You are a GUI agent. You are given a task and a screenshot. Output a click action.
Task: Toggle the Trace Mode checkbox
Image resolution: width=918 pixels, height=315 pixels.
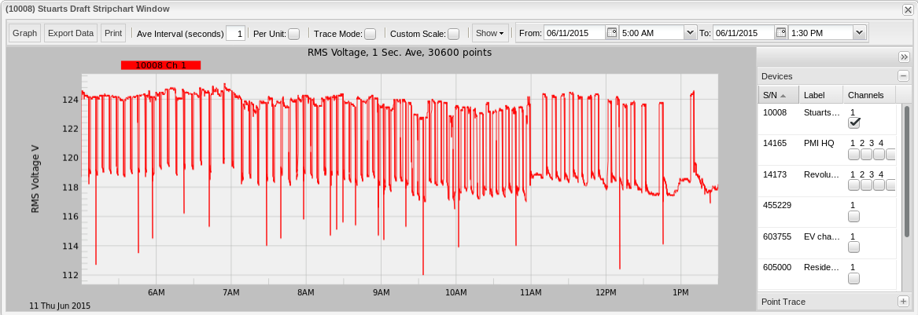click(x=370, y=34)
